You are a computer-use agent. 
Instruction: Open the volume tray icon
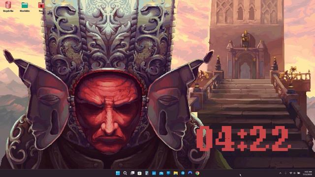click(294, 173)
